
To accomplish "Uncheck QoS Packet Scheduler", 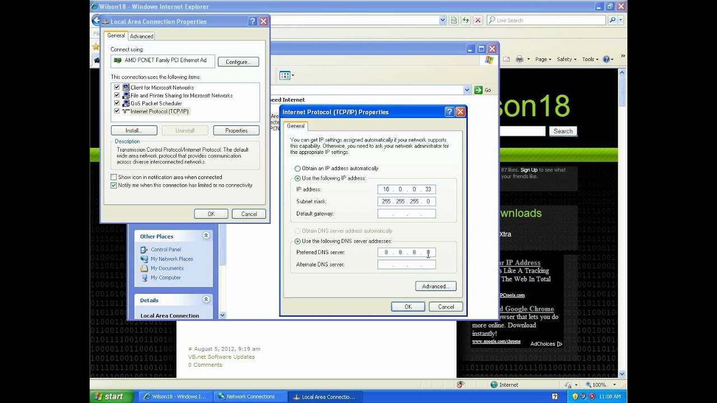I will (117, 103).
